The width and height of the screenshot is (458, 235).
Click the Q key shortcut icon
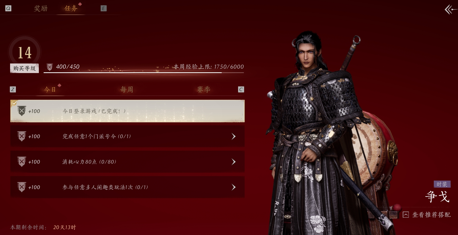point(8,8)
